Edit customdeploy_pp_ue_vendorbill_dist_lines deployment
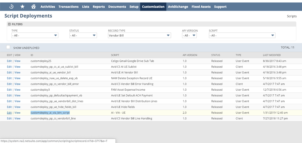Screen dimensions: 302x143 9,101
